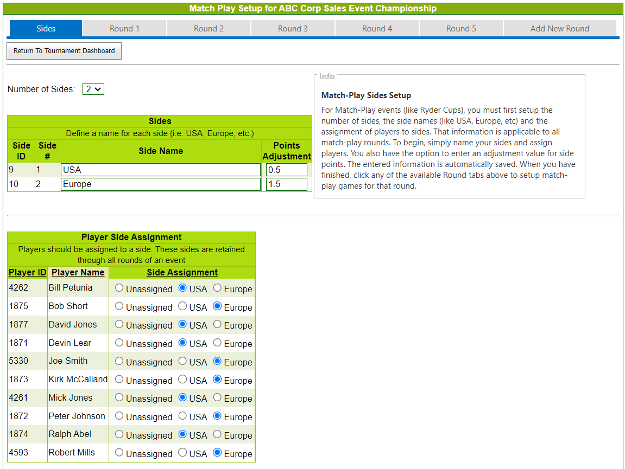Select USA for Joe Smith
625x469 pixels.
click(182, 361)
